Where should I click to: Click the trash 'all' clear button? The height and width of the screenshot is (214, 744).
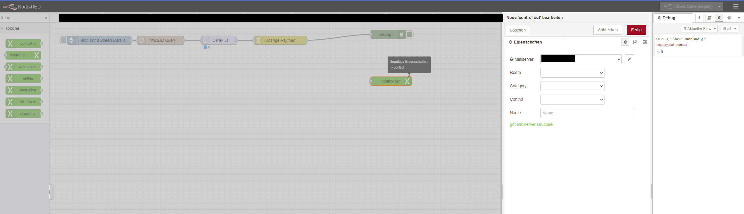726,29
